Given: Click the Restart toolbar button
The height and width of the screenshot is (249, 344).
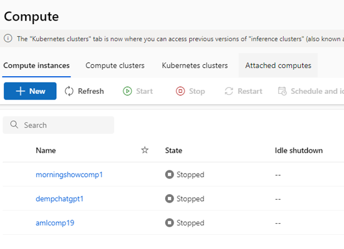Looking at the screenshot, I should click(x=243, y=91).
